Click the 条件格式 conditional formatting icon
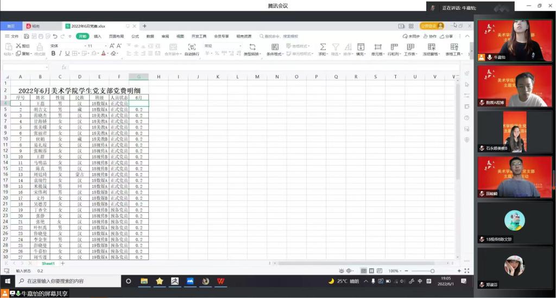Image resolution: width=556 pixels, height=298 pixels. point(275,47)
